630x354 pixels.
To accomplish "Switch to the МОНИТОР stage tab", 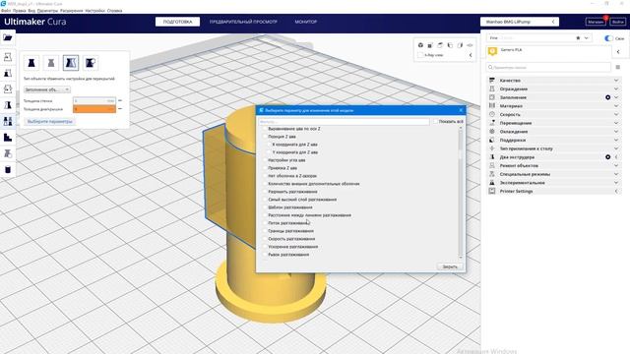I will pos(306,22).
